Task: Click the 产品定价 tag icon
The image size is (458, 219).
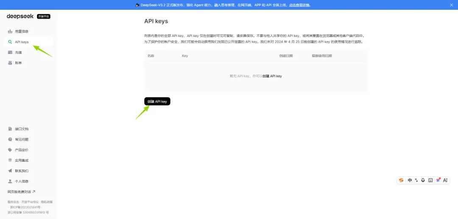Action: click(x=10, y=150)
